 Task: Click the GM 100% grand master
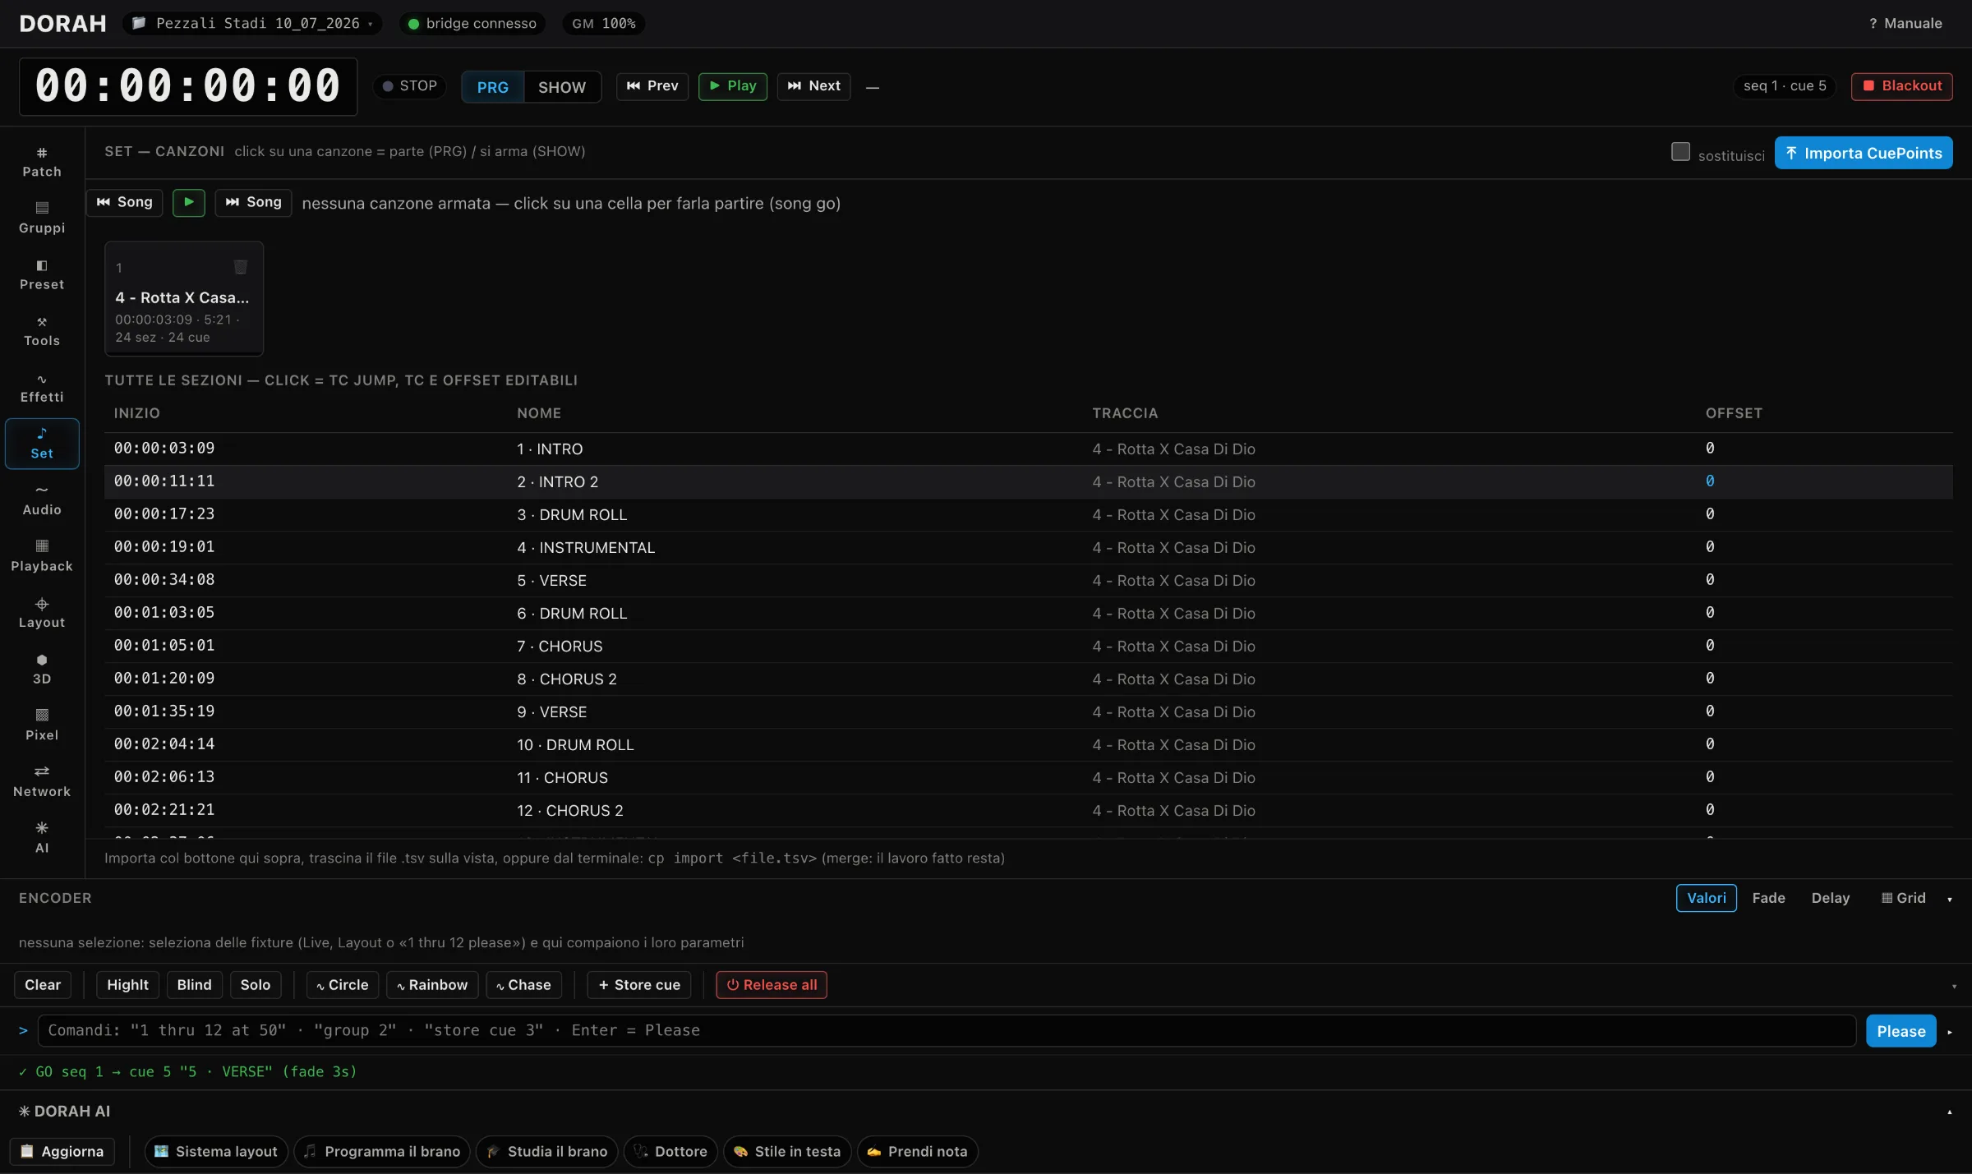point(604,24)
